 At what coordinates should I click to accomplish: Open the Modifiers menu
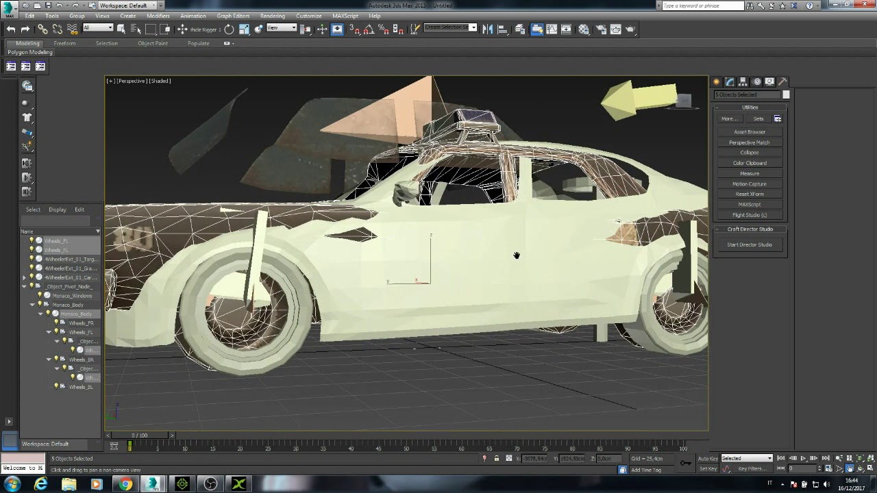coord(158,16)
